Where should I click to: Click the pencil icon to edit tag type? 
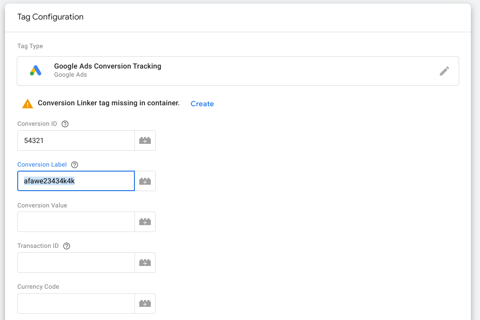444,71
